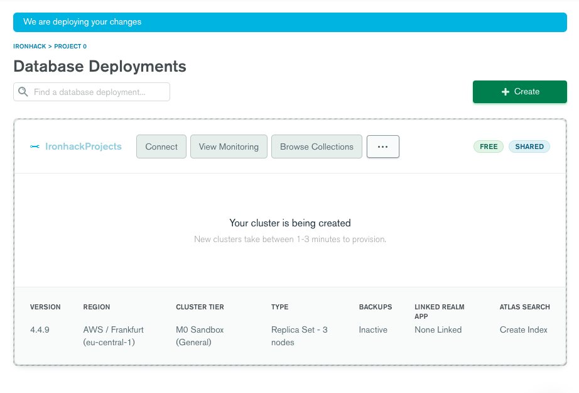This screenshot has width=579, height=393.
Task: Select the deploying changes blue banner
Action: coord(289,22)
